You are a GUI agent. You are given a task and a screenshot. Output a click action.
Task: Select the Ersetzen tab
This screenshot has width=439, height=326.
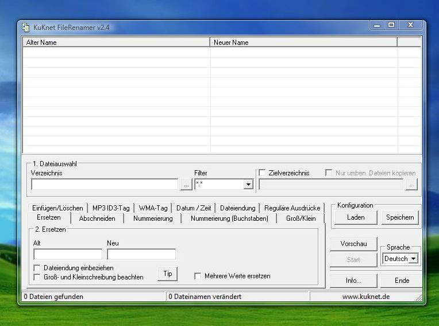pyautogui.click(x=49, y=217)
